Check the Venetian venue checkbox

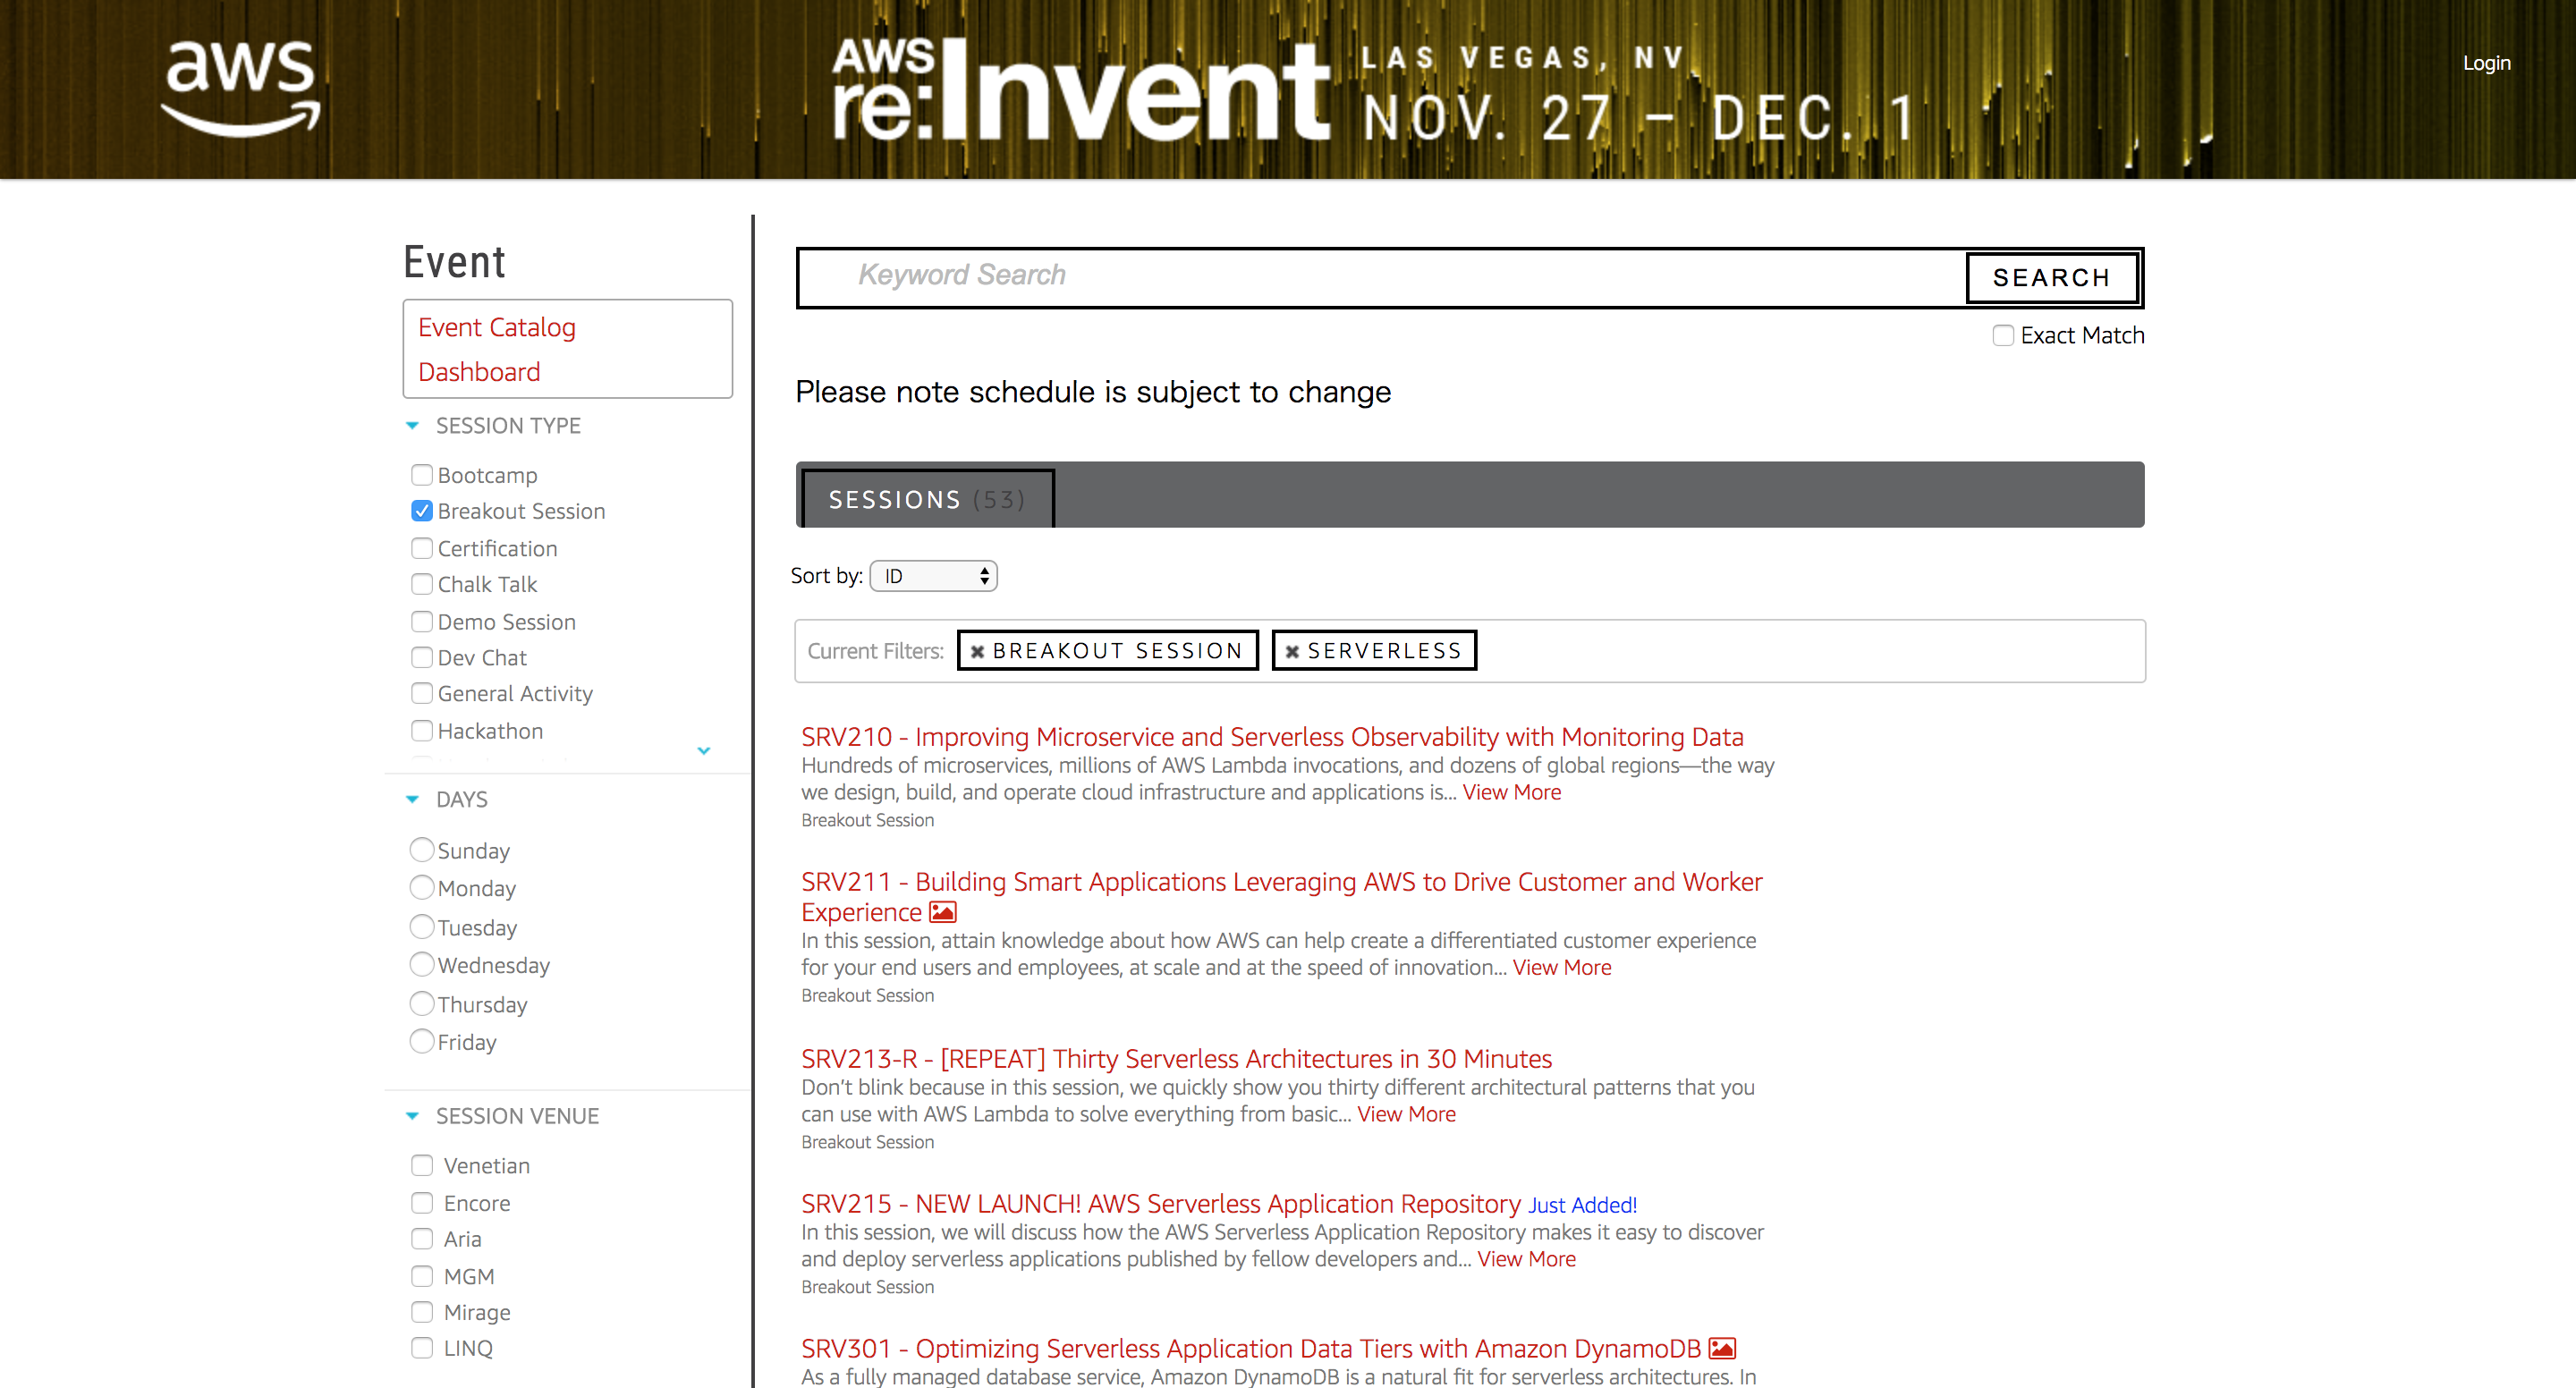pyautogui.click(x=422, y=1166)
